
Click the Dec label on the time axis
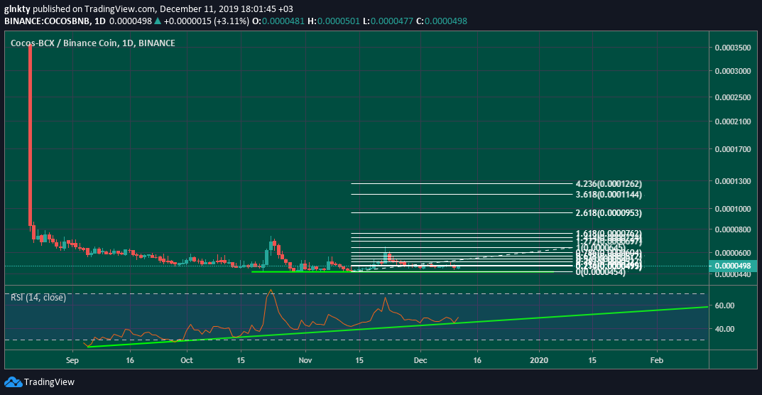click(x=420, y=360)
